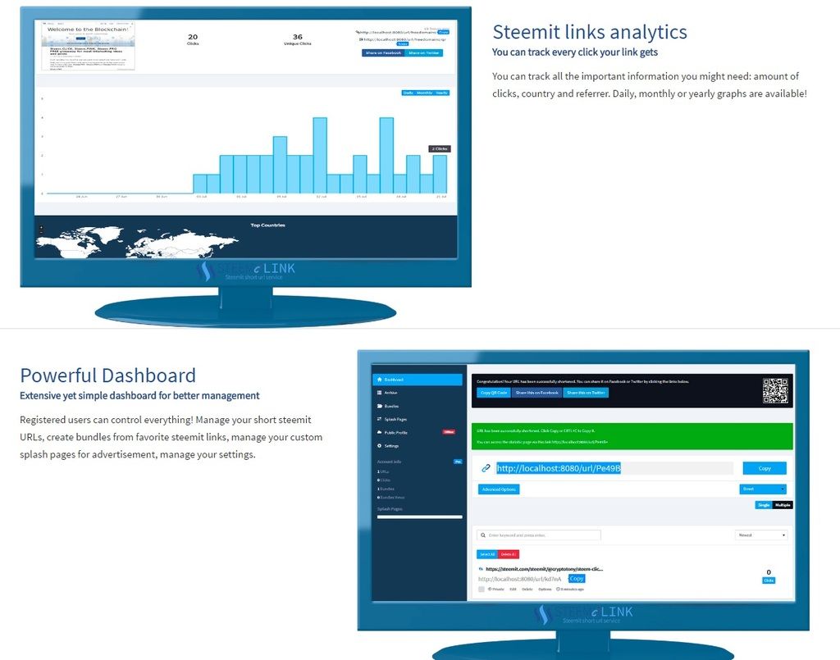840x660 pixels.
Task: Select the Single URL mode toggle
Action: point(764,505)
